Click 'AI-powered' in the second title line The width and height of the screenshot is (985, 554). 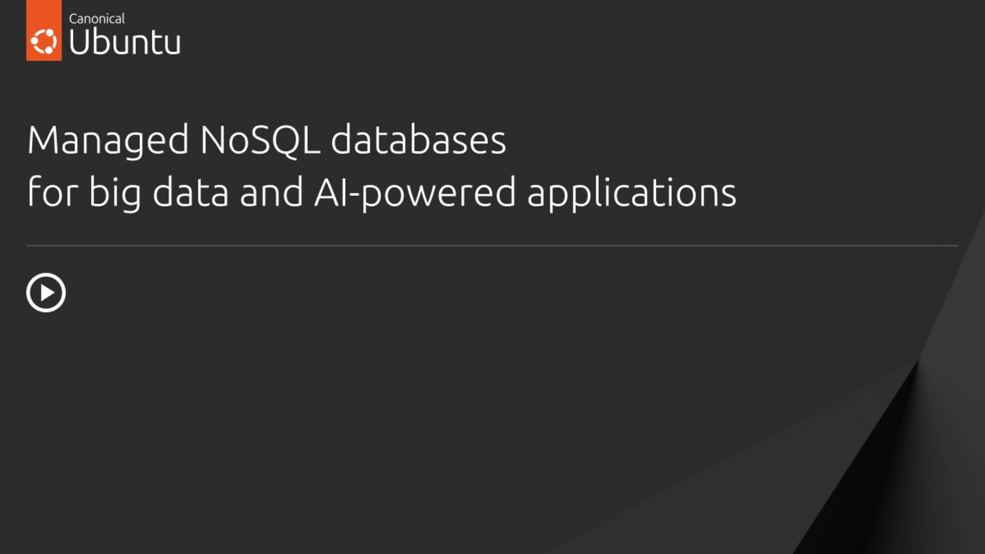point(414,193)
